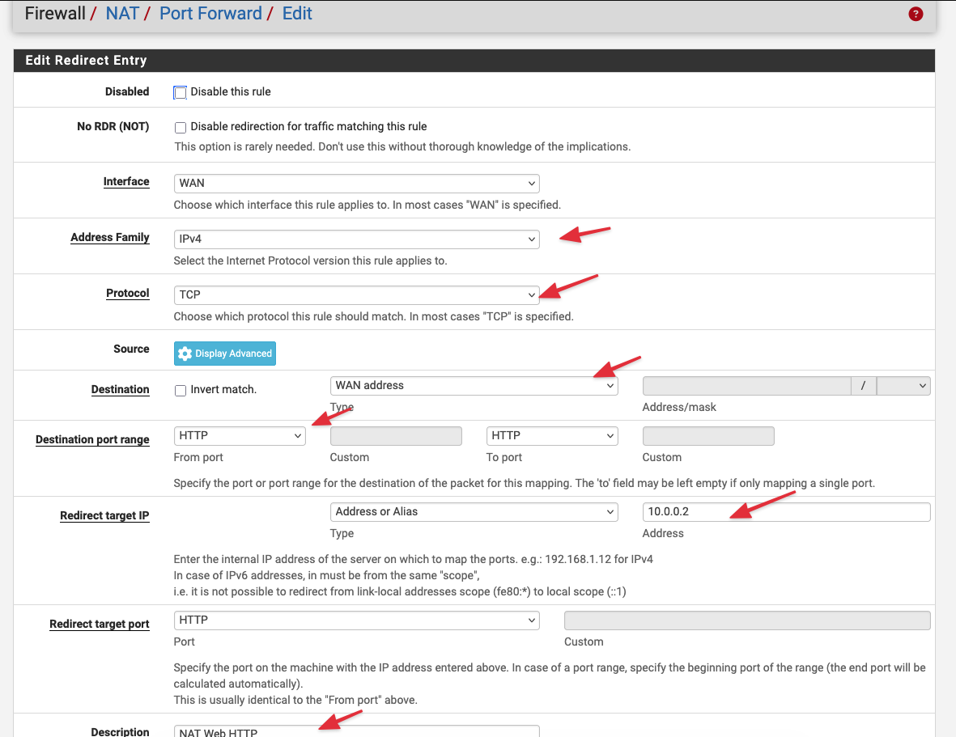Click the red help question mark icon
Screen dimensions: 956x737
click(916, 14)
